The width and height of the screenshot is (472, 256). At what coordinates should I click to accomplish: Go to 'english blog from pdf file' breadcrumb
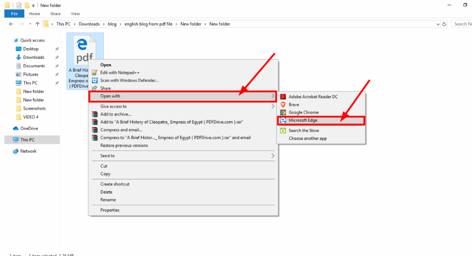[x=148, y=24]
